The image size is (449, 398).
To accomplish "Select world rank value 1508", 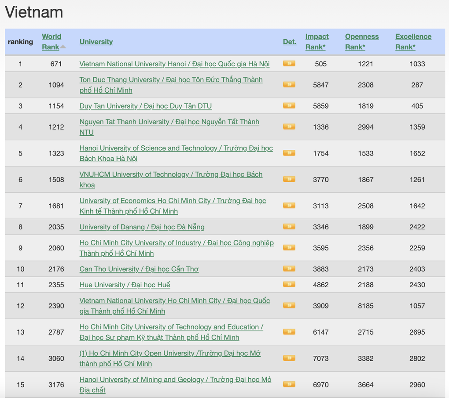I will (56, 179).
